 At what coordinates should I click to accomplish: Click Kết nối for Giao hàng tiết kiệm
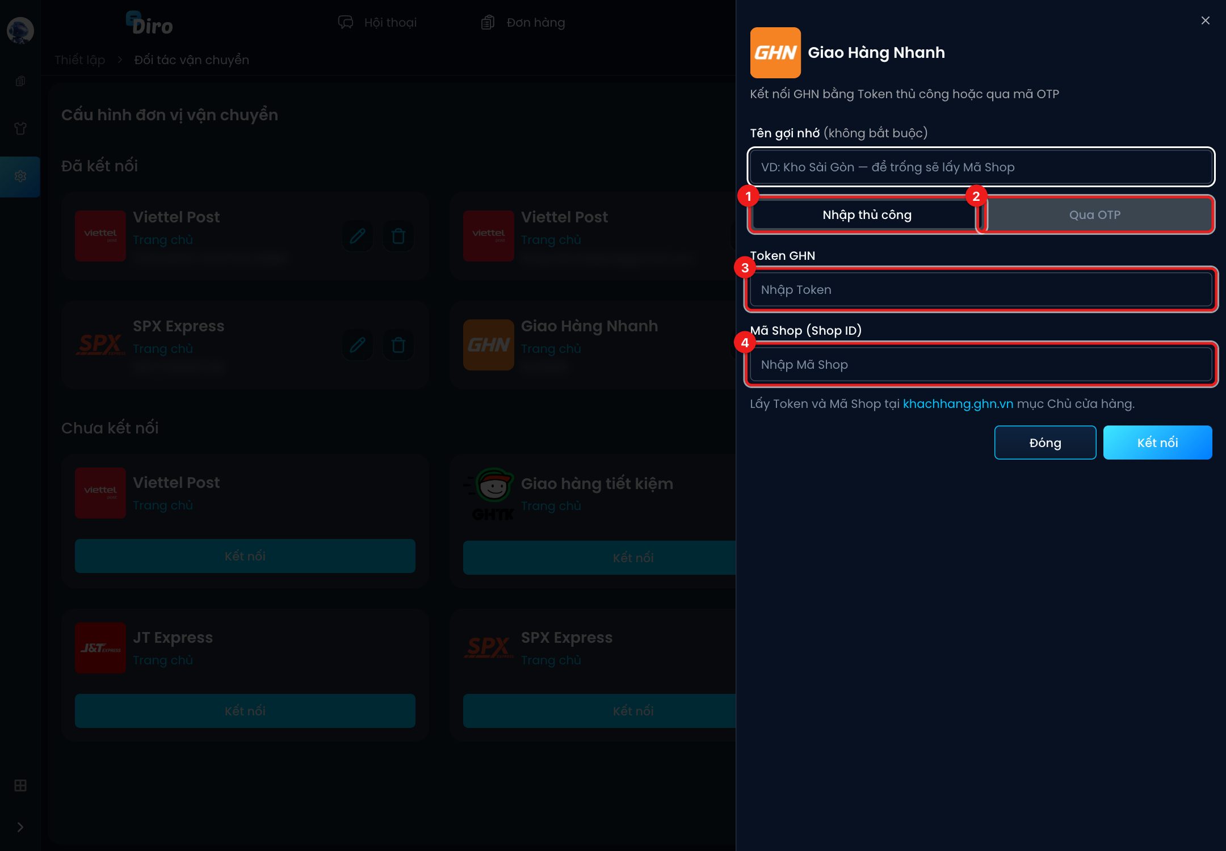(x=599, y=558)
